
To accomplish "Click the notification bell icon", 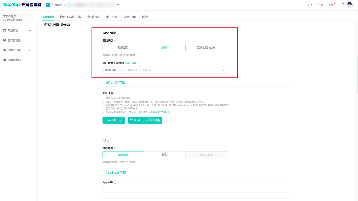I will 342,5.
